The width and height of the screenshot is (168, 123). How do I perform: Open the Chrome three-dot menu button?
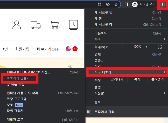click(163, 5)
